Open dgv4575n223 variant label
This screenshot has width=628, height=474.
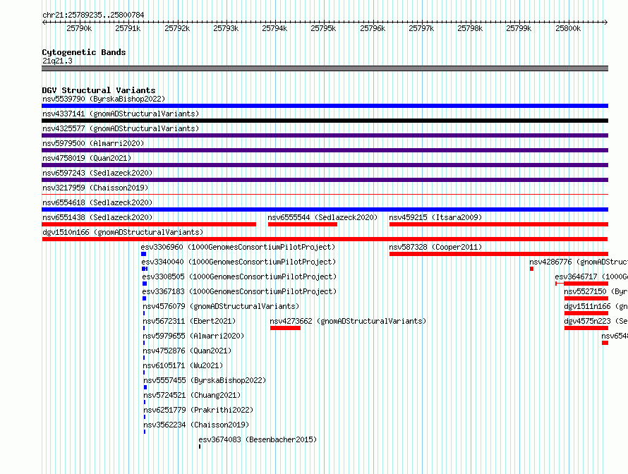(596, 321)
